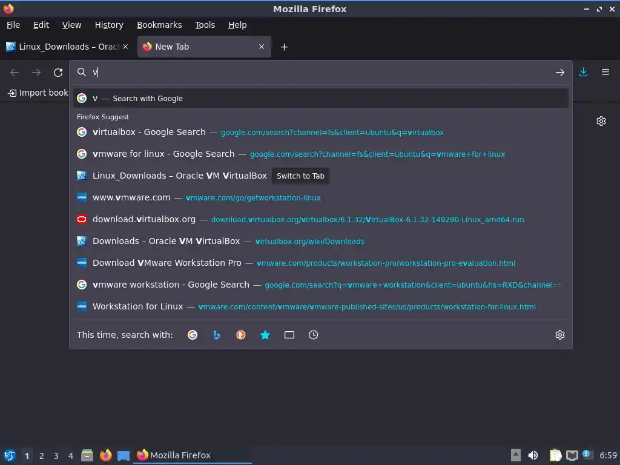Select 'Downloads – Oracle VM VirtualBox' suggestion
The image size is (620, 465).
[321, 241]
